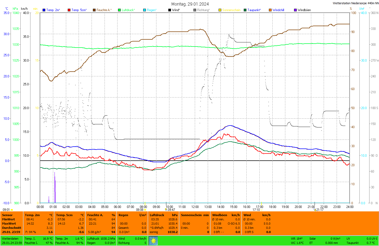Click the sunrise marker icon at 08:08
Image resolution: width=379 pixels, height=246 pixels.
tap(145, 210)
